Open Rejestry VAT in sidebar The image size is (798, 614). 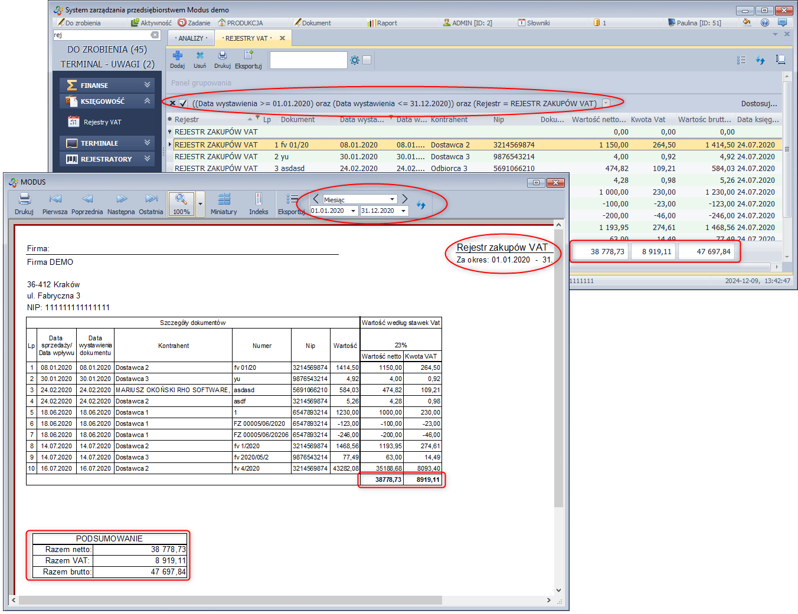[x=102, y=122]
